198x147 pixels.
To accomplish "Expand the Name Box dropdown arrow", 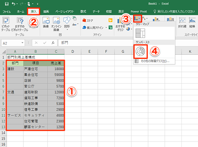I will tap(23, 43).
